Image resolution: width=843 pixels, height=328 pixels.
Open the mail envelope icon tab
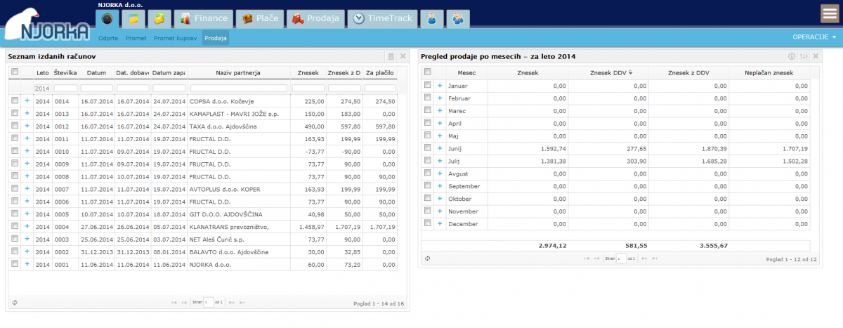(x=161, y=19)
